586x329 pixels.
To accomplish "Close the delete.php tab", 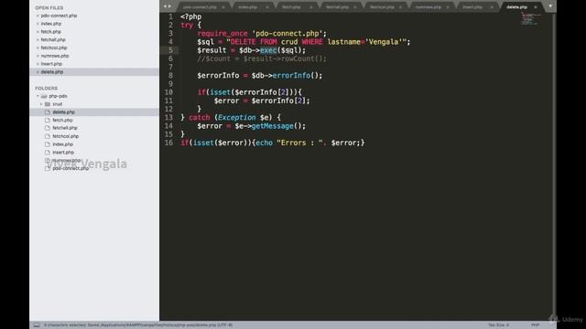I will 536,7.
